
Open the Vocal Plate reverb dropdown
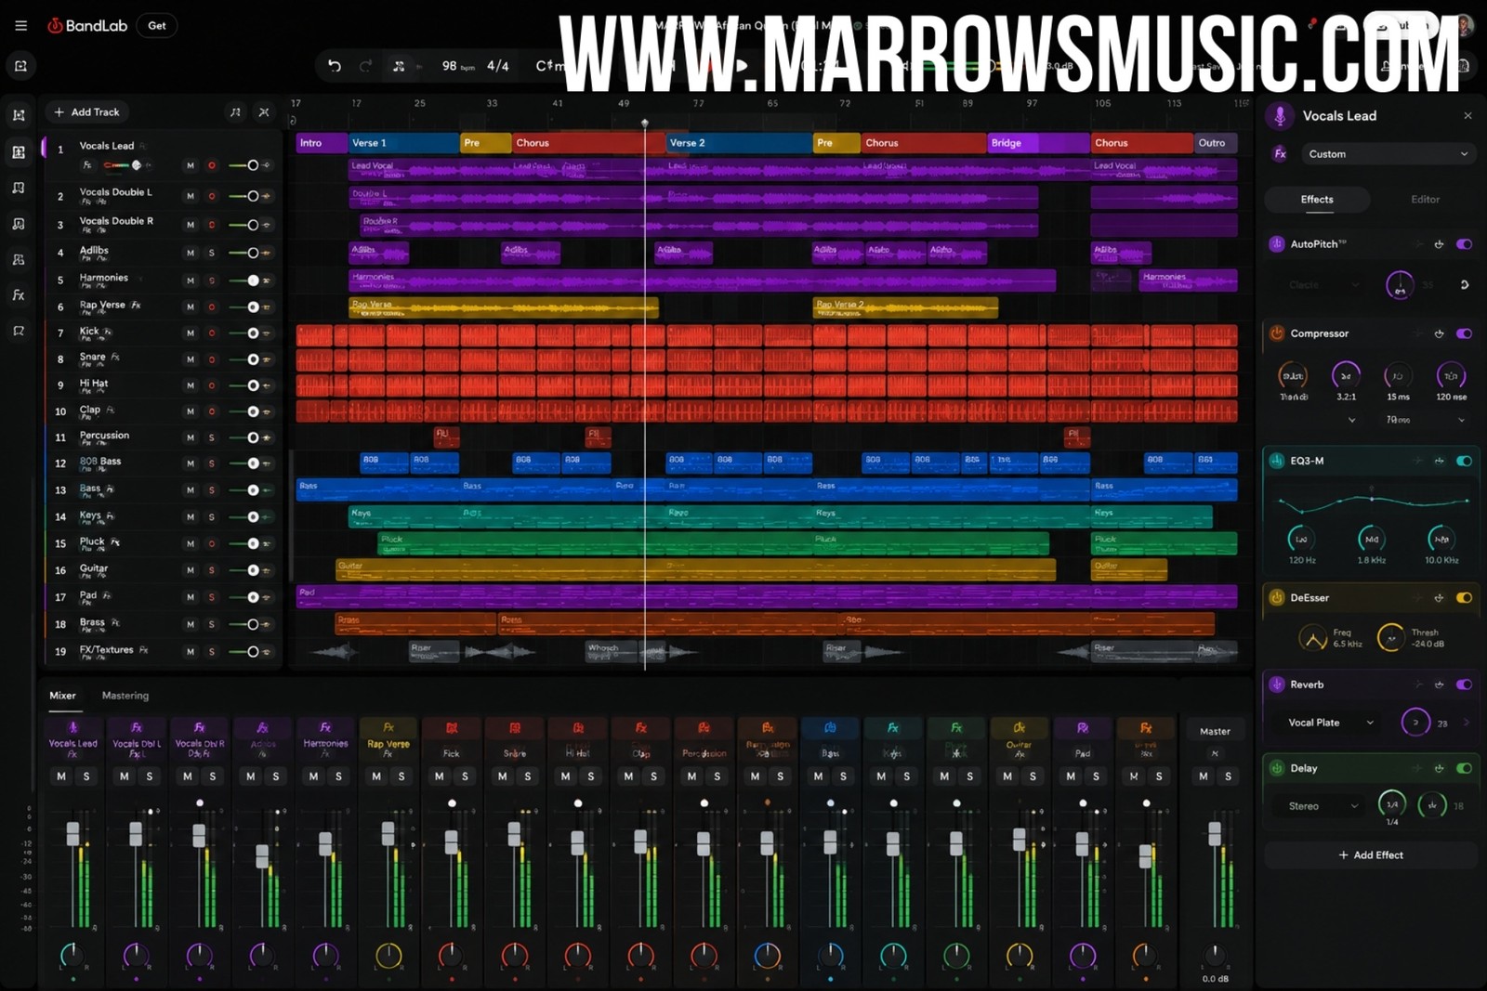1331,723
